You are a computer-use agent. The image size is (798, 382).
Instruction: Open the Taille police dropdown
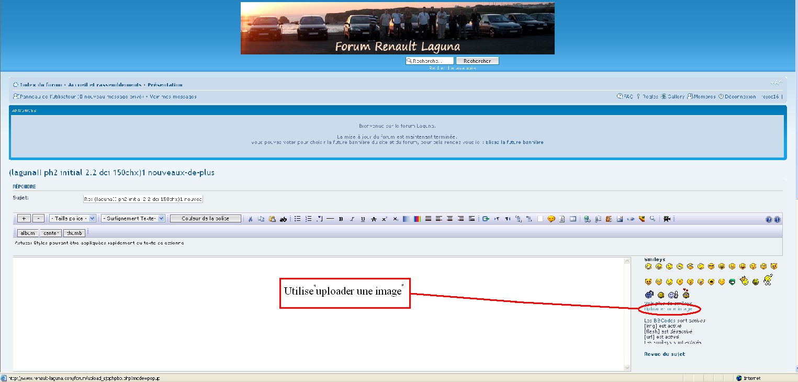[72, 219]
